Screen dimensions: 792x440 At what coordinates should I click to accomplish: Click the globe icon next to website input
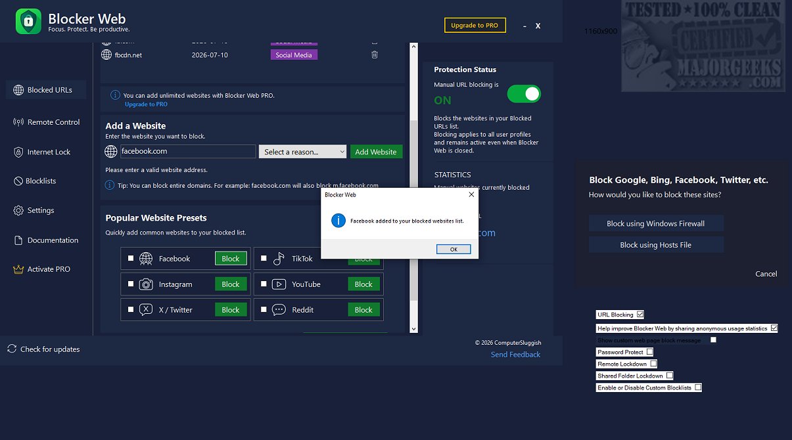tap(111, 152)
